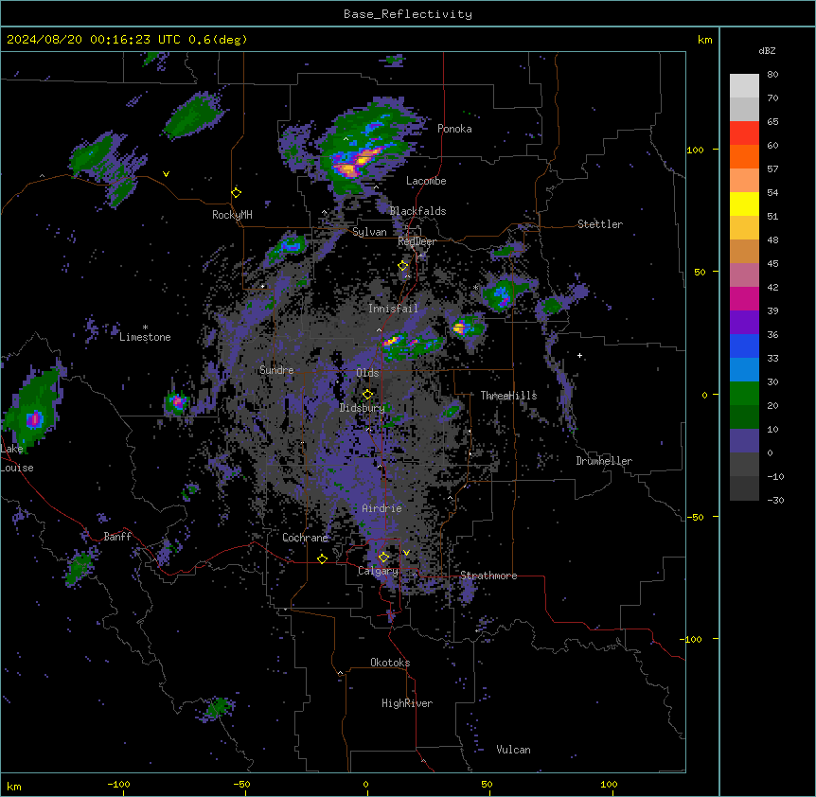
Task: Click the dBZ legend heading
Action: 767,51
